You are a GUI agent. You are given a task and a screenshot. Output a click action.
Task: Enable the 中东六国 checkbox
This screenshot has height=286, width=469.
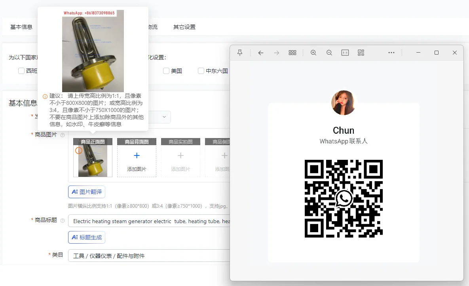point(201,71)
